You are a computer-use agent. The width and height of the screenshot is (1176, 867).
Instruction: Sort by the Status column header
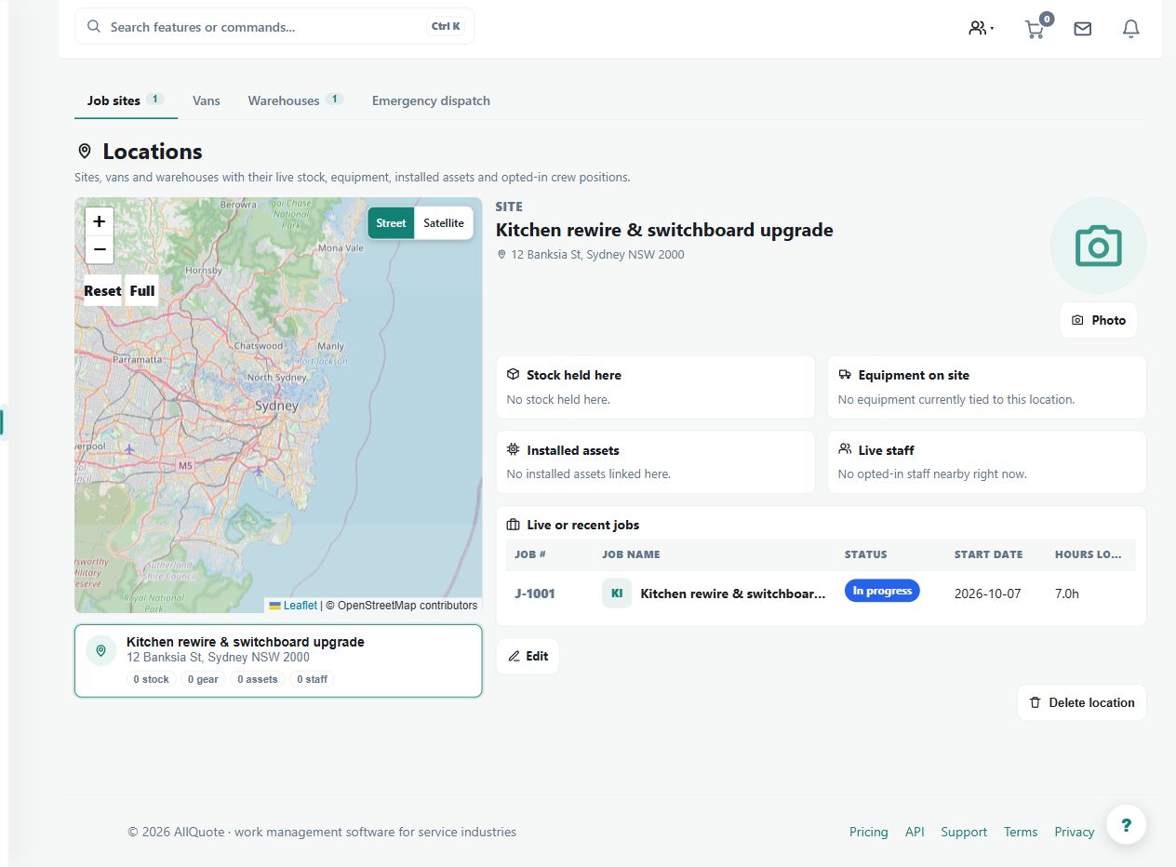pos(866,554)
